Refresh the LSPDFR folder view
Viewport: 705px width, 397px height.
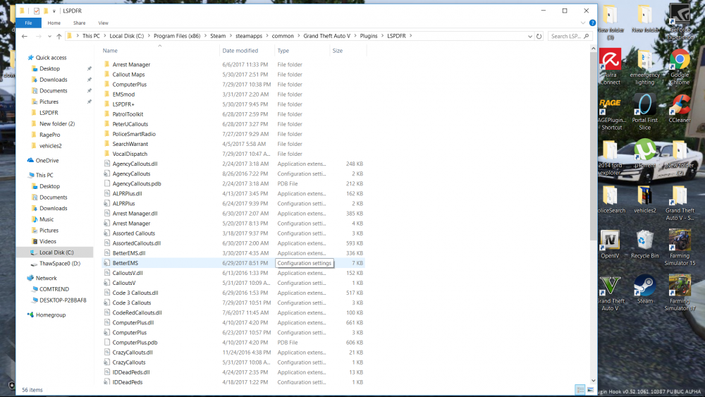(539, 36)
